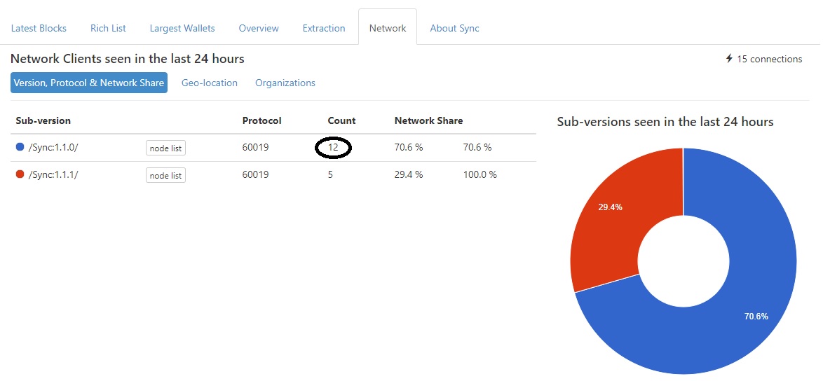The height and width of the screenshot is (381, 823).
Task: Select the Network tab
Action: click(388, 28)
